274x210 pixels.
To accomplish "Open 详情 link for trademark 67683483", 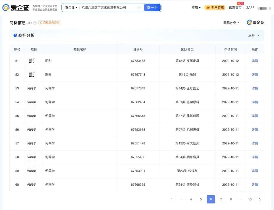I will click(255, 60).
